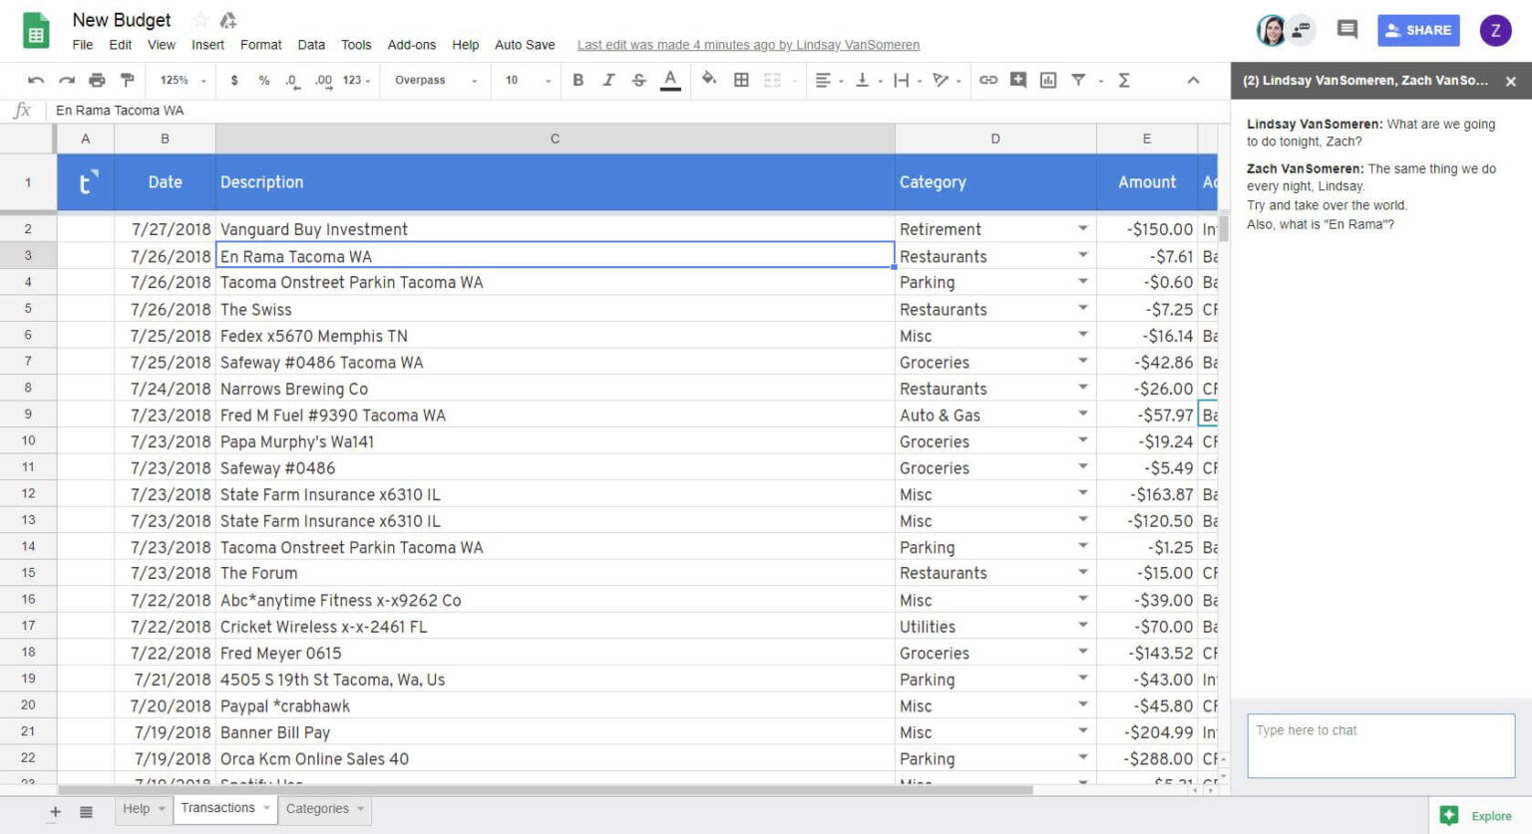Open the Overpass font dropdown

point(429,80)
